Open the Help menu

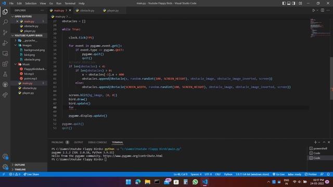[82, 4]
